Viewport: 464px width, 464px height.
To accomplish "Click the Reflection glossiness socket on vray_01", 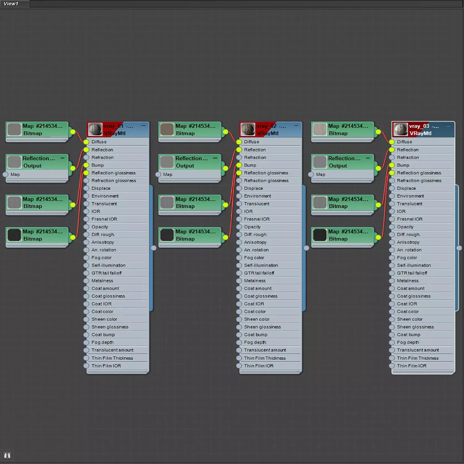I will click(86, 173).
